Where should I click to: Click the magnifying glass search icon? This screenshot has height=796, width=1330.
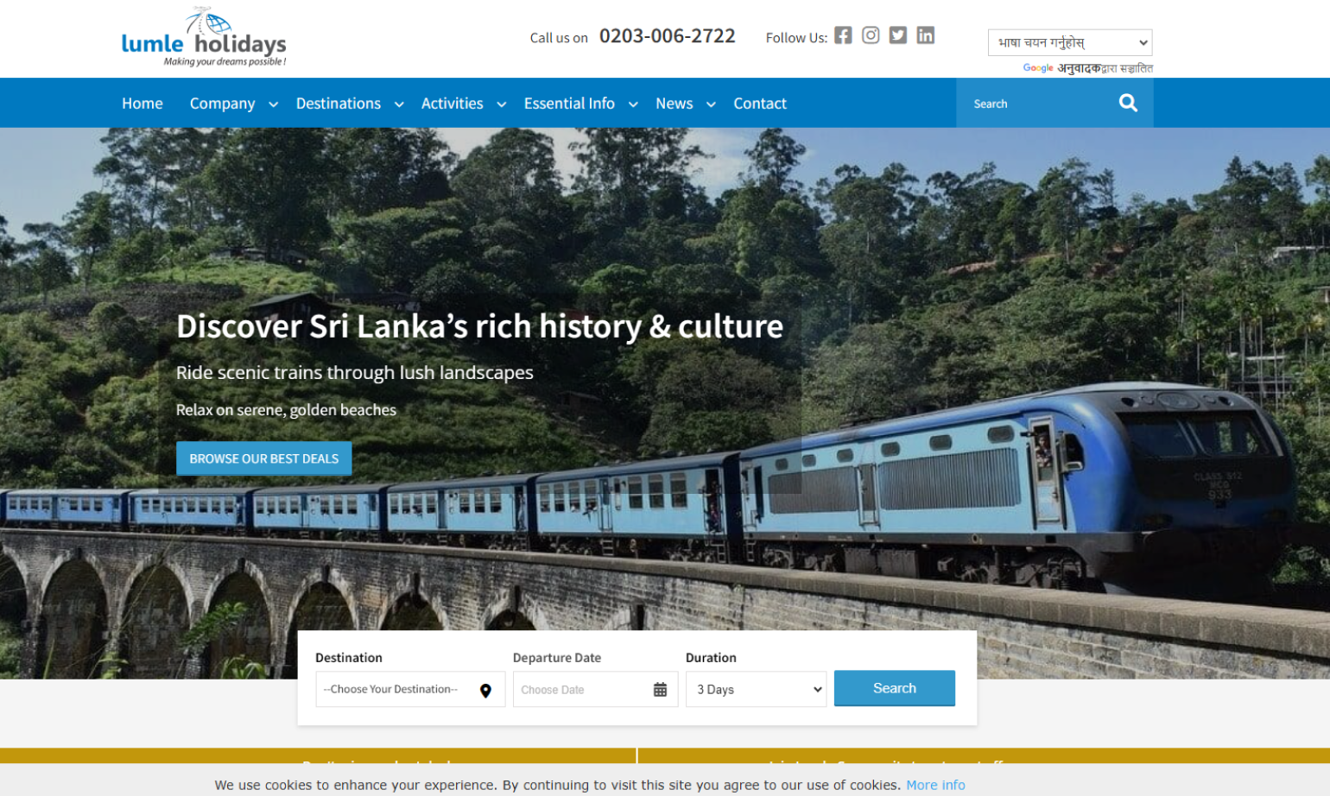click(x=1128, y=103)
